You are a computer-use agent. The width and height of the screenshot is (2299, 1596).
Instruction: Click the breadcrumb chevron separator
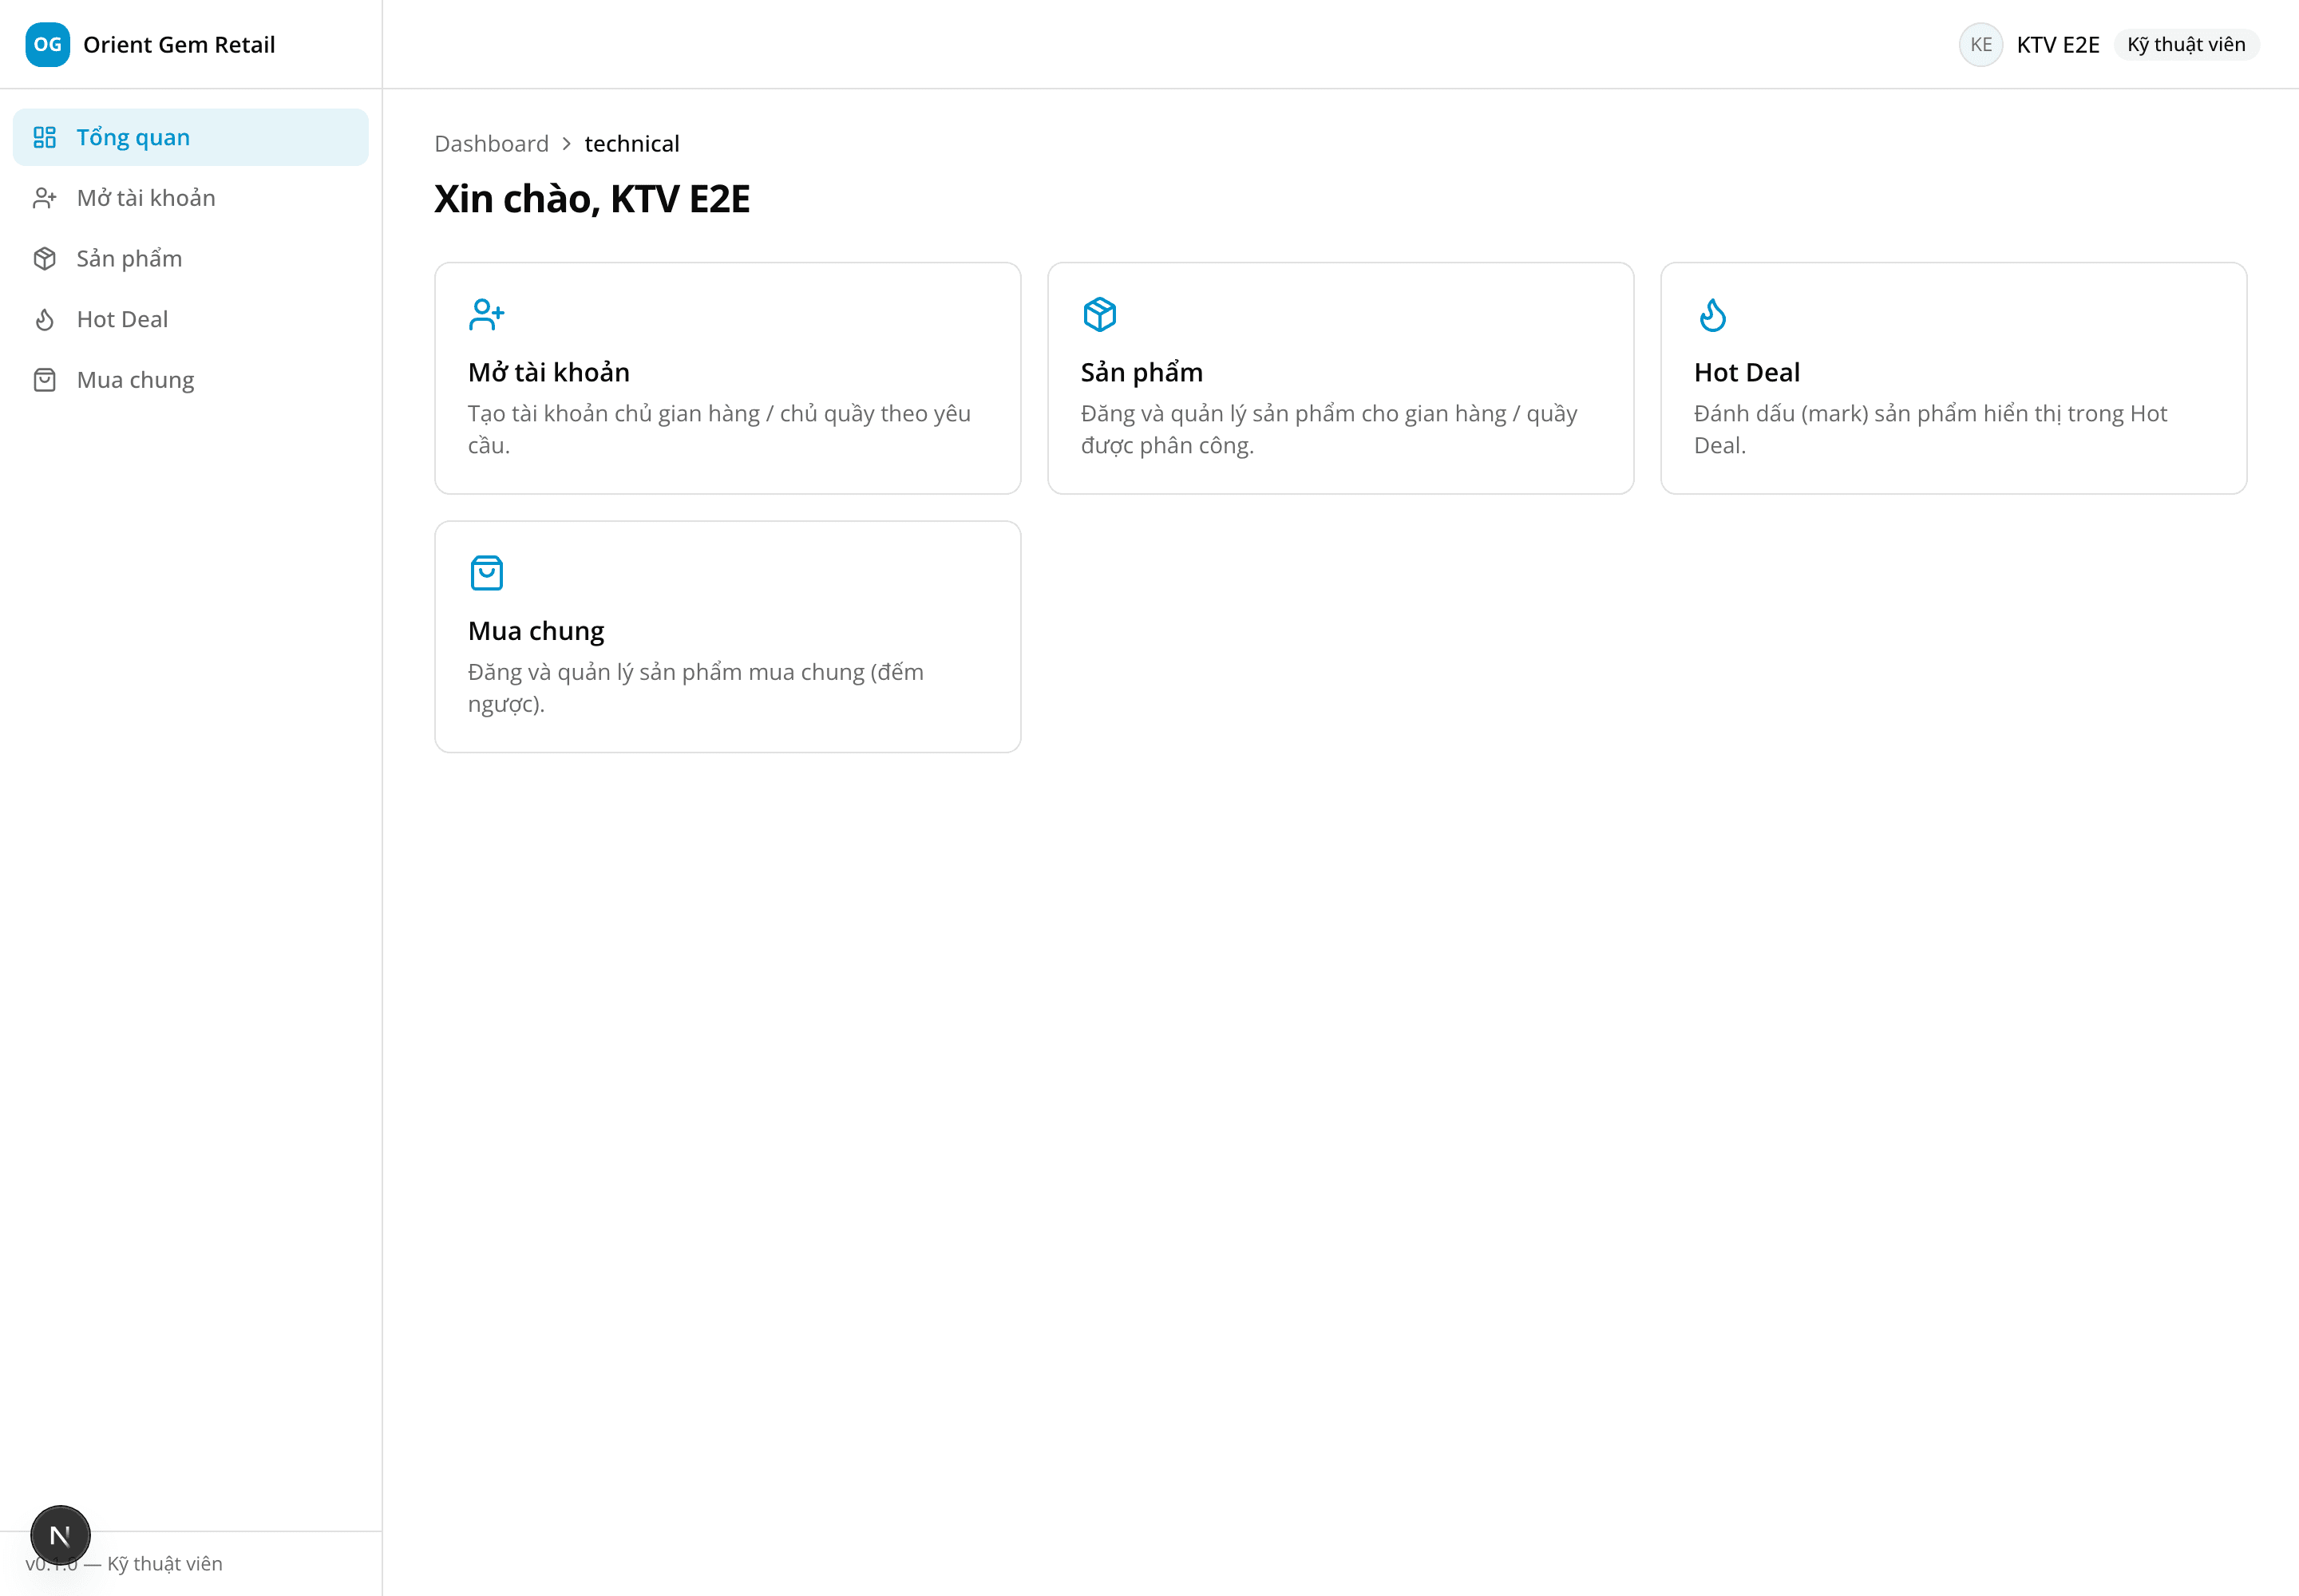566,144
